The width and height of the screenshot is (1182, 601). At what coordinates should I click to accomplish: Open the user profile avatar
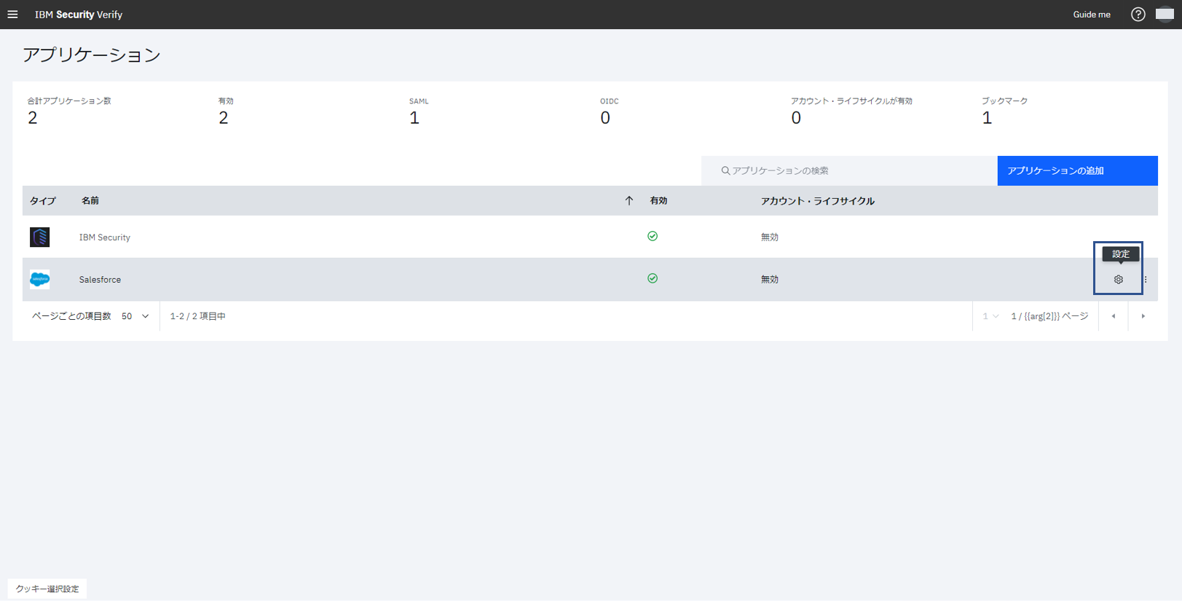click(1165, 15)
